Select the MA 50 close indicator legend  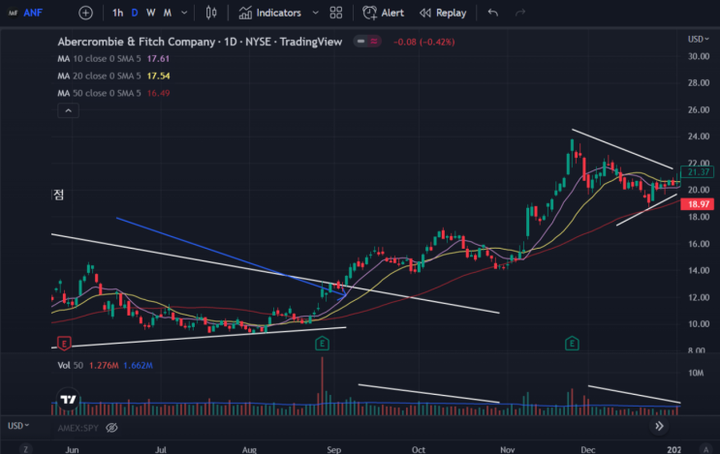pos(113,93)
